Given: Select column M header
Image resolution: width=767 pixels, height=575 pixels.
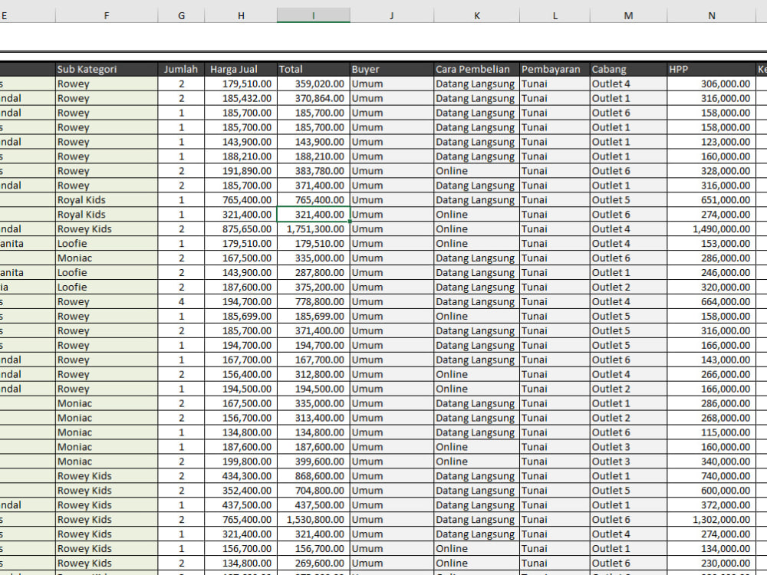Looking at the screenshot, I should [629, 15].
